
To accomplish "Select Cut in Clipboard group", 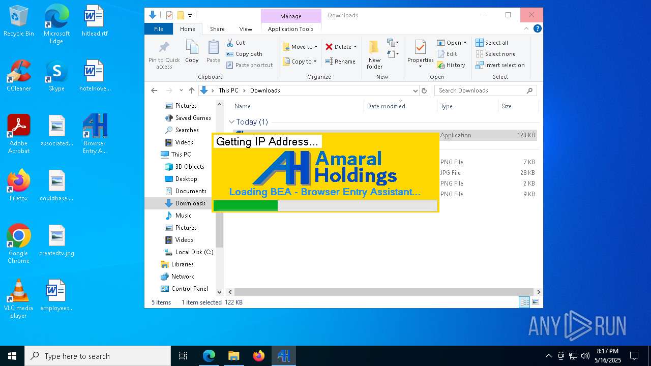I will point(235,43).
